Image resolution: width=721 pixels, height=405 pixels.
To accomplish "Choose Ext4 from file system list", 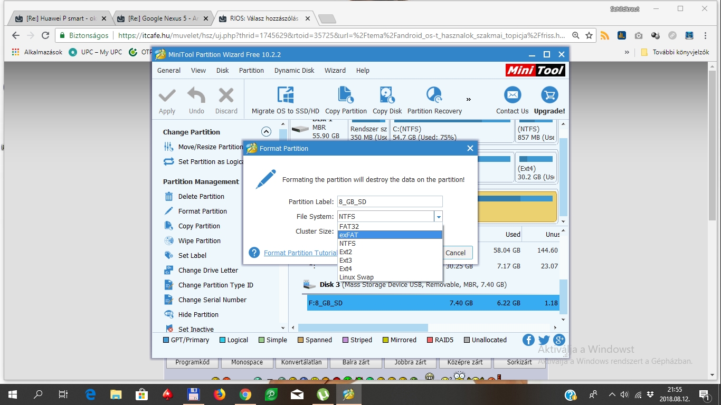I will pyautogui.click(x=390, y=268).
